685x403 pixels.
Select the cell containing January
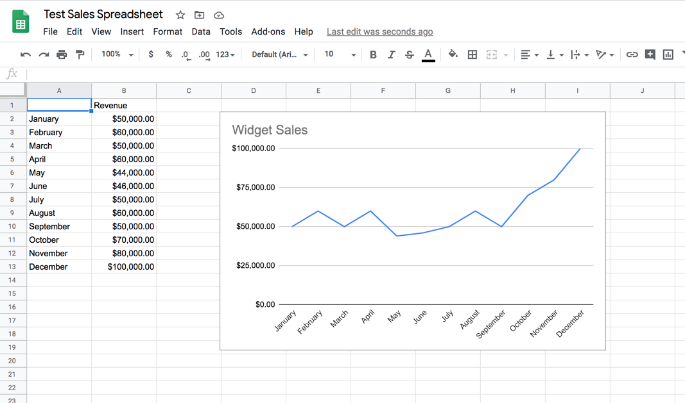[59, 119]
